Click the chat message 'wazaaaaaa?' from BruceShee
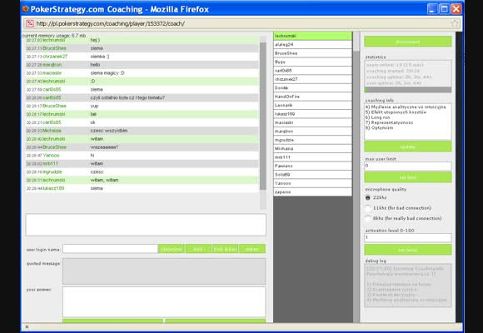483x333 pixels. tap(104, 147)
